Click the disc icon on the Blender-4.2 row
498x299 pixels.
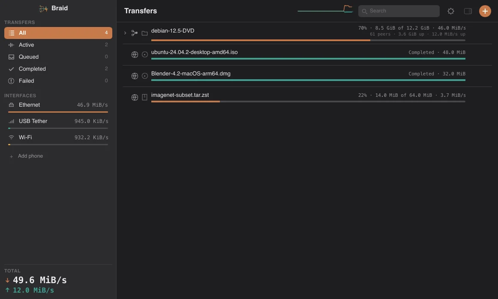click(145, 76)
